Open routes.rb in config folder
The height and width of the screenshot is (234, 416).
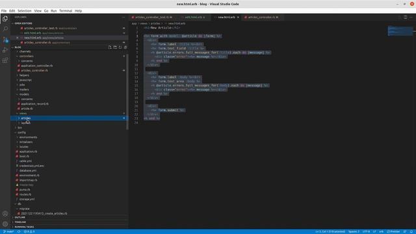pyautogui.click(x=25, y=194)
